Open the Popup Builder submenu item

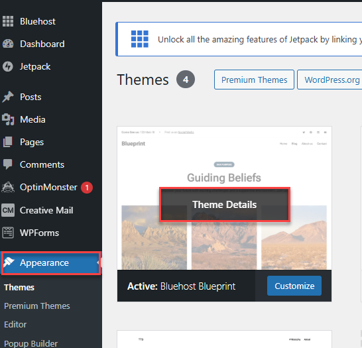[30, 343]
